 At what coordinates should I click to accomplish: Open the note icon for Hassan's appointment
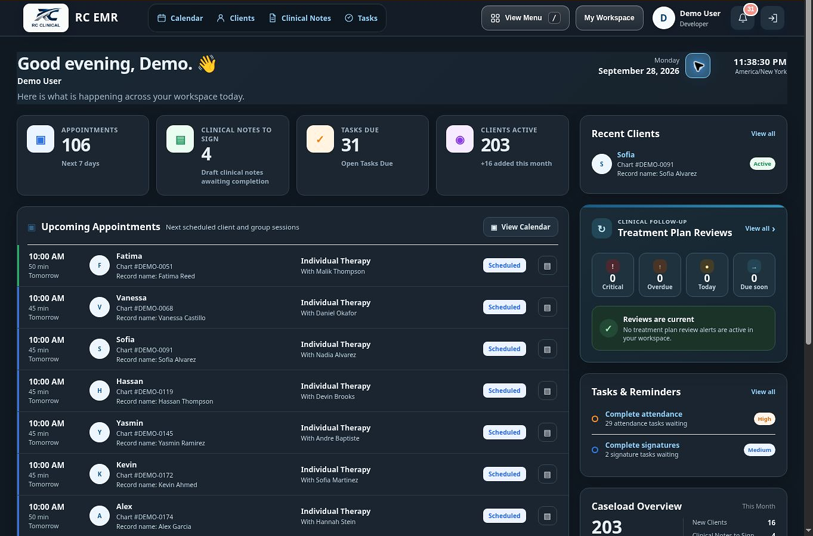548,391
